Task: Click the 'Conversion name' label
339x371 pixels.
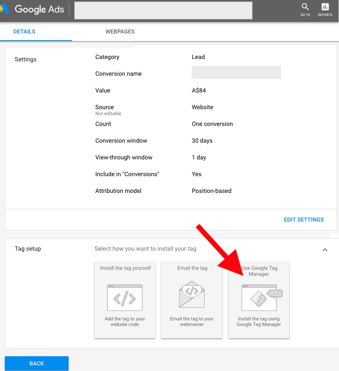Action: [x=118, y=74]
